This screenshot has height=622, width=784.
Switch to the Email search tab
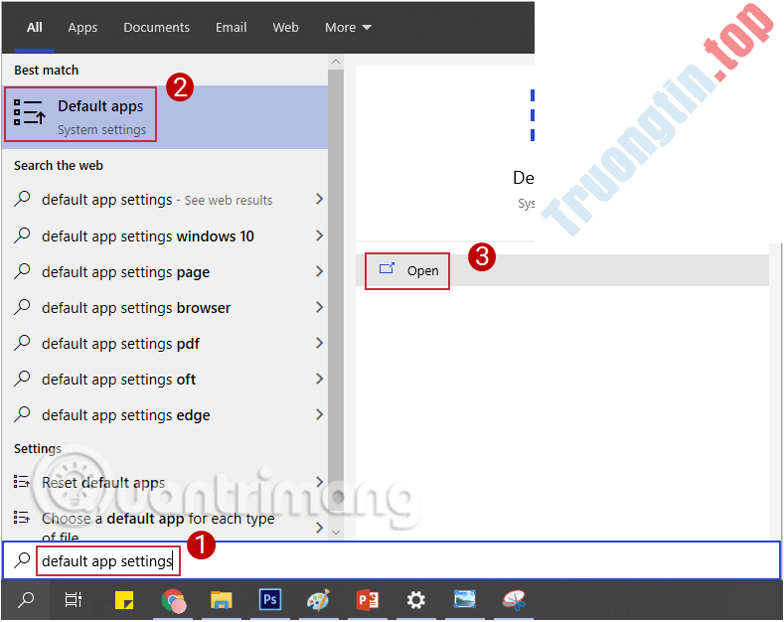[231, 28]
